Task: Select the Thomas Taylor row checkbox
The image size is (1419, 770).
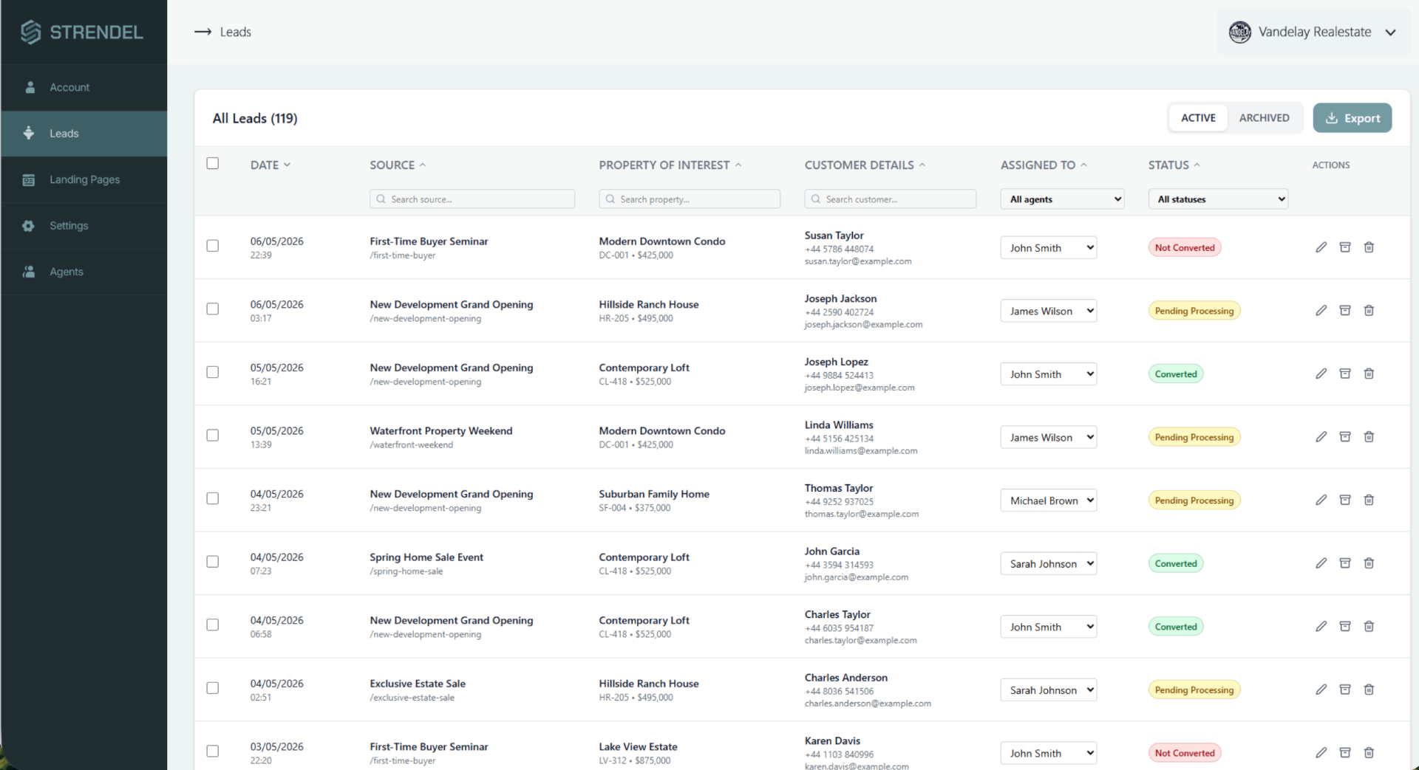Action: point(213,498)
